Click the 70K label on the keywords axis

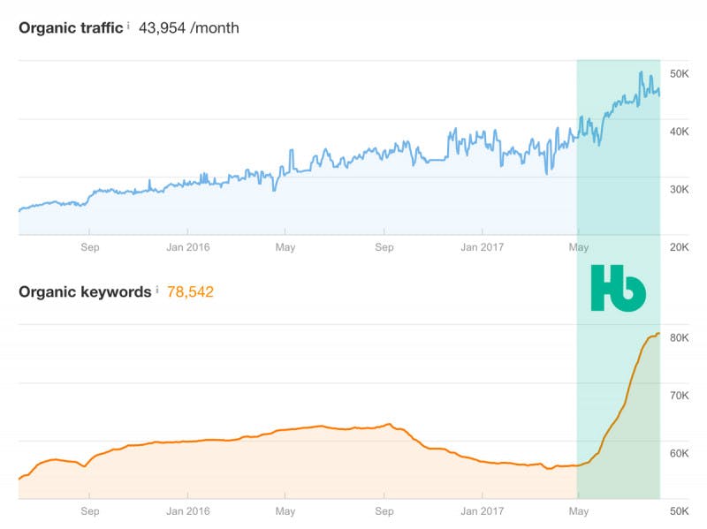pyautogui.click(x=679, y=396)
